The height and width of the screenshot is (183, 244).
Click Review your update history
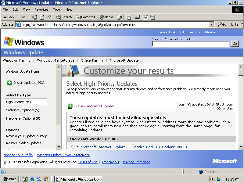pos(27,136)
